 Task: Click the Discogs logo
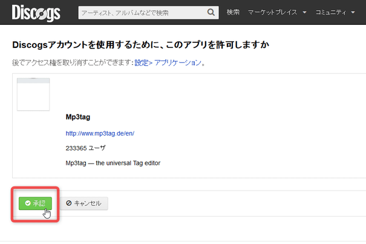36,13
